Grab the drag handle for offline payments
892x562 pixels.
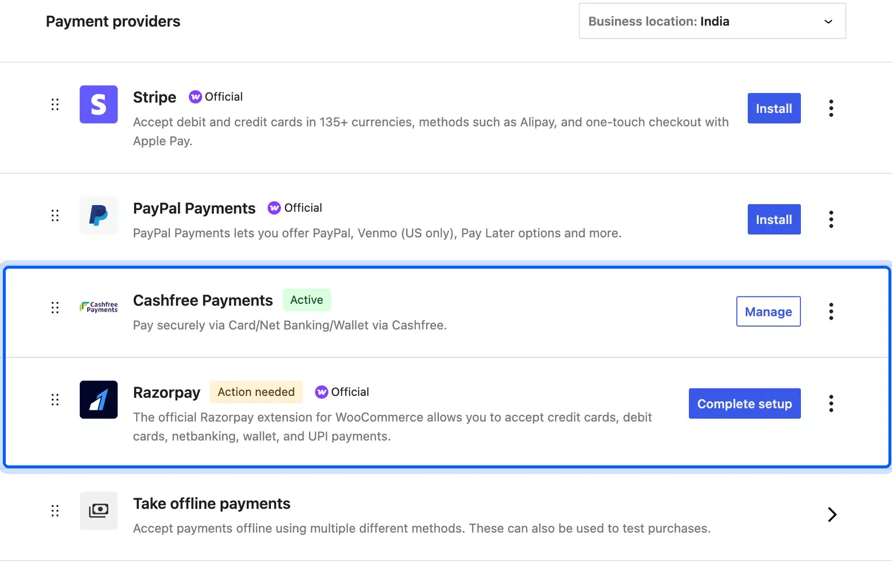55,510
